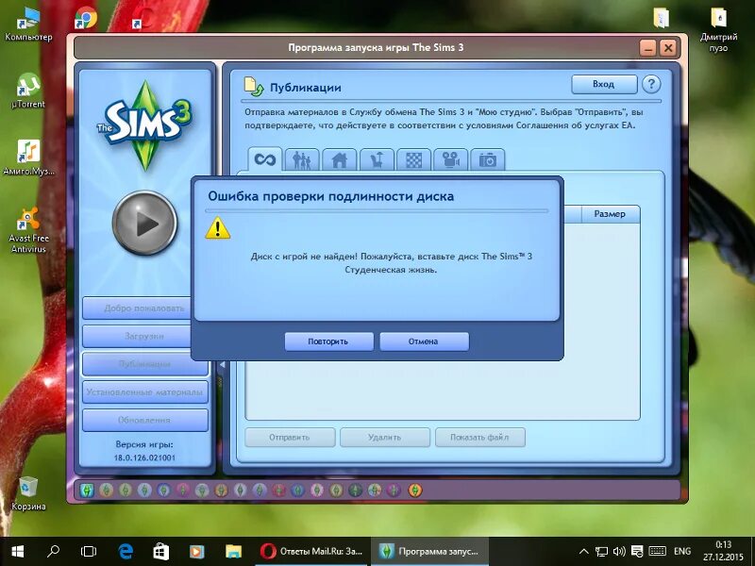
Task: Click the orange expansion pack icon
Action: (x=415, y=491)
